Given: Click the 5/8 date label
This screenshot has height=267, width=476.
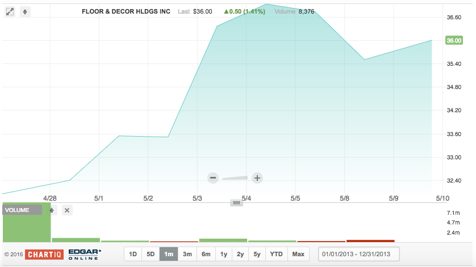Looking at the screenshot, I should [x=344, y=198].
